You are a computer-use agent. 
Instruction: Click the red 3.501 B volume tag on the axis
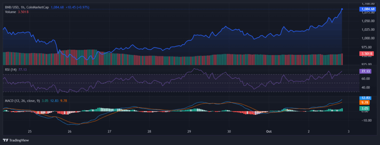367,53
